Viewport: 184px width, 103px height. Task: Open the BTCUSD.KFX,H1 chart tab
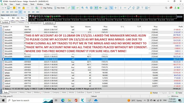[x=36, y=23]
